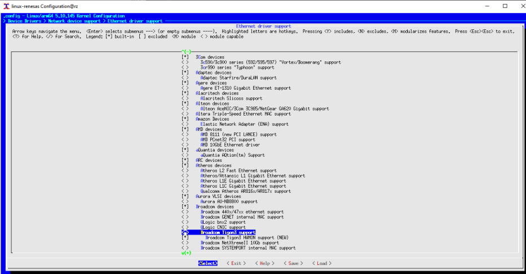
Task: Select Alteon AceNIC/3Com 3C985 Gigabit support
Action: click(x=264, y=109)
